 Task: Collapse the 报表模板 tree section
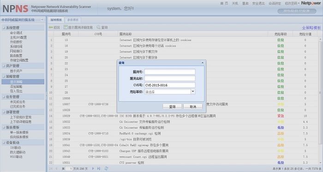point(4,127)
